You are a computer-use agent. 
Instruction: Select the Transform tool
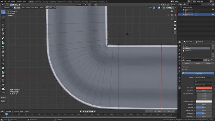tap(3, 34)
